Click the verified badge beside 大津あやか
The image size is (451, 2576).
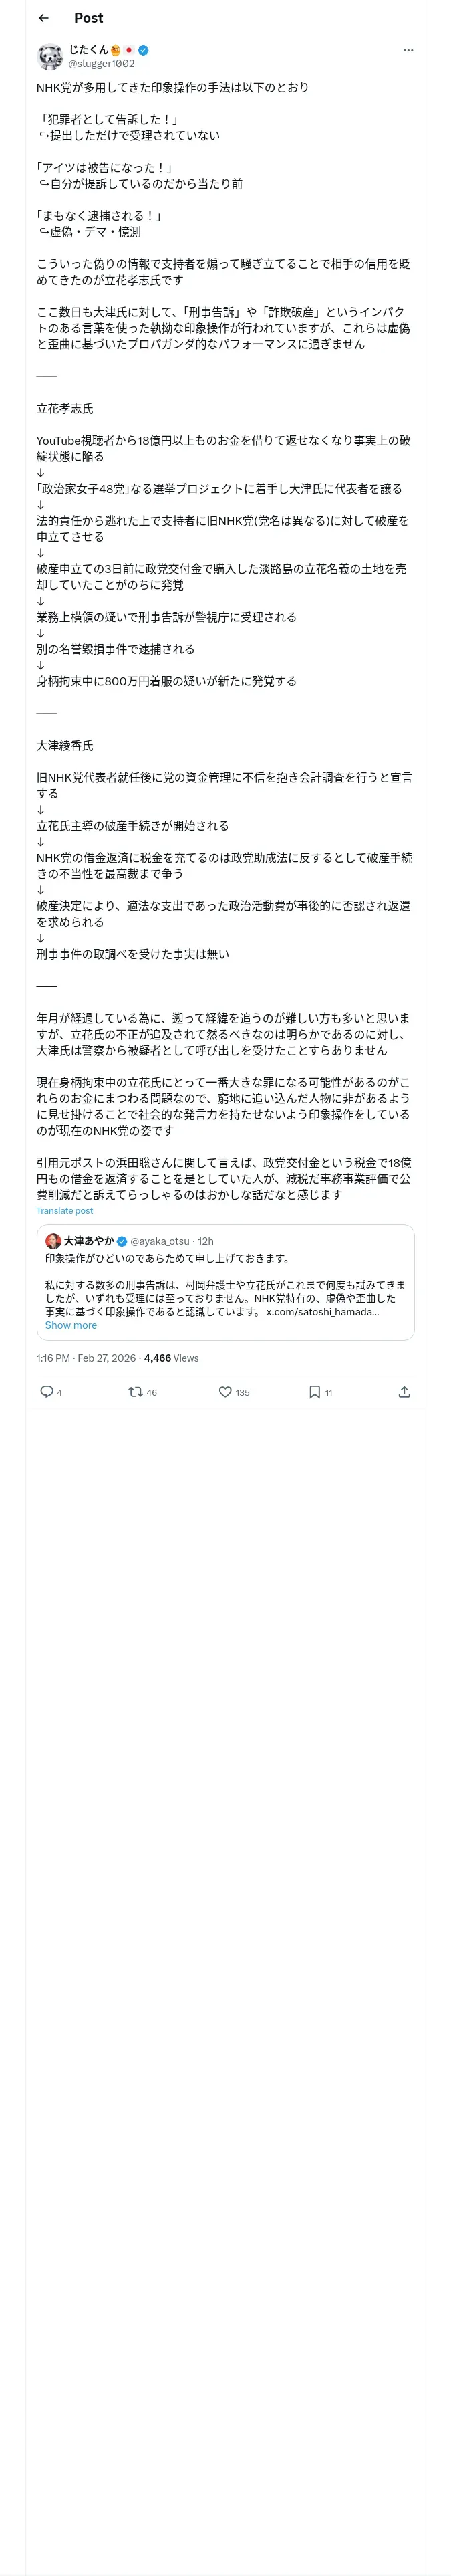(x=122, y=1241)
